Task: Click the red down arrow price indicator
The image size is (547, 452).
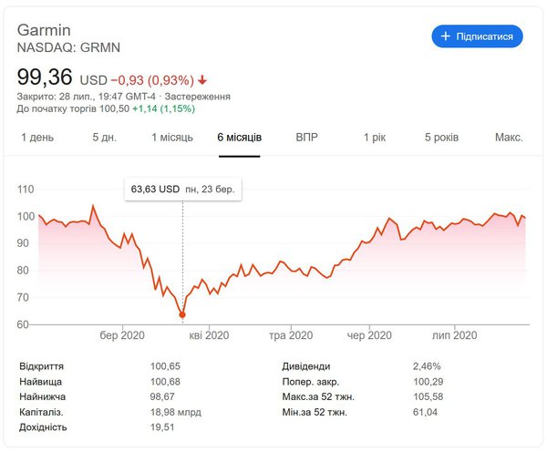Action: point(202,79)
